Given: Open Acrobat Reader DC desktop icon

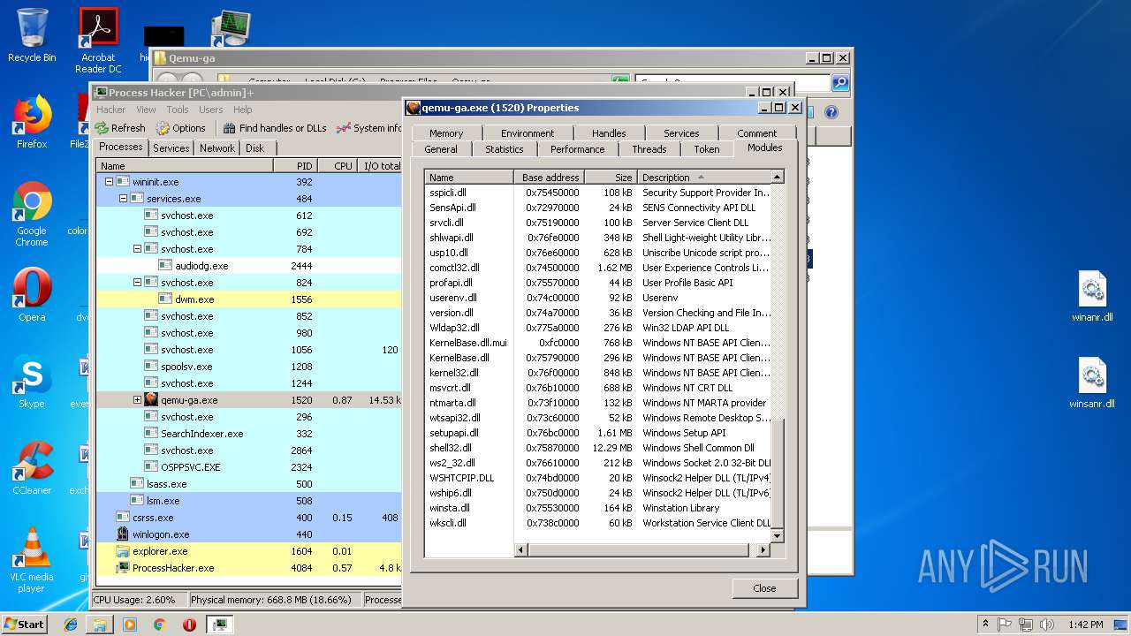Looking at the screenshot, I should click(98, 41).
